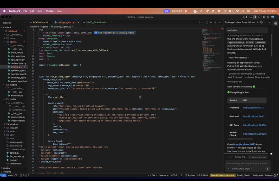Open the agent robot icon in the right sidebar
This screenshot has height=181, width=279.
tap(276, 23)
